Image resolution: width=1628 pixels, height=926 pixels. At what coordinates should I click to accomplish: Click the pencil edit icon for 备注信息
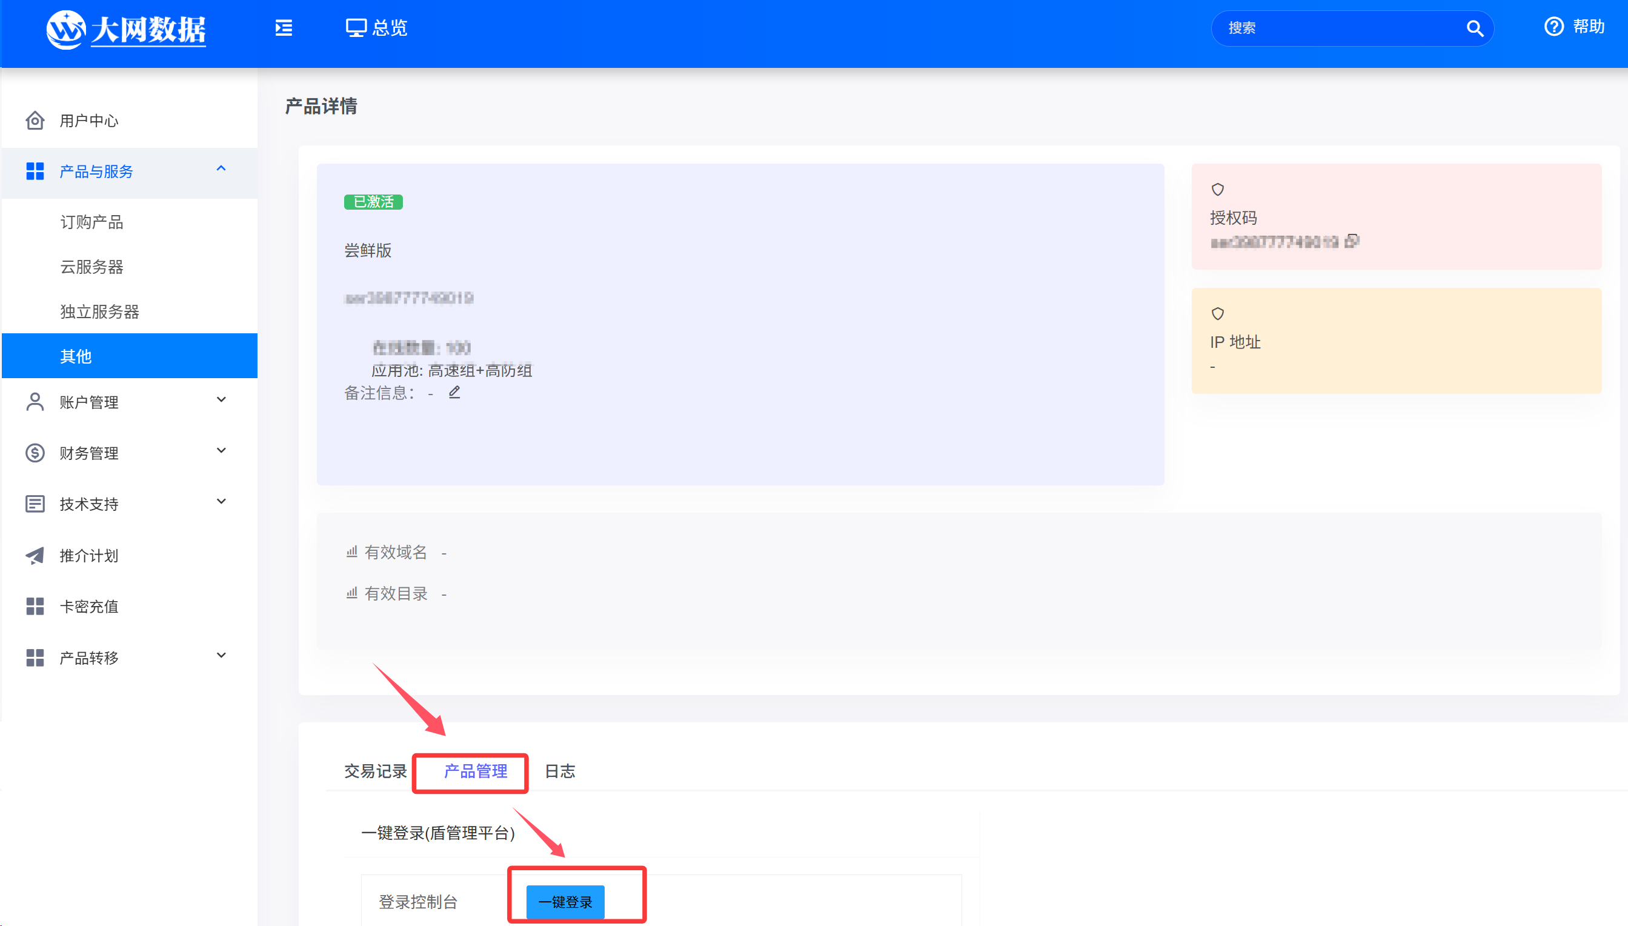[454, 393]
